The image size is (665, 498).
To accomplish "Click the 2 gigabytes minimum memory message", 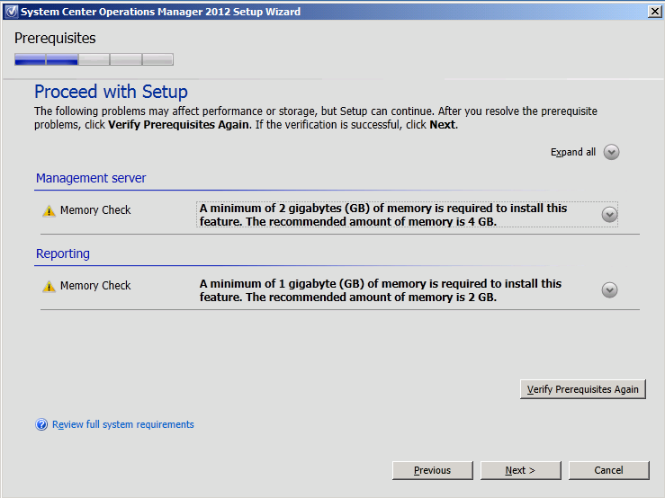I will click(x=383, y=215).
